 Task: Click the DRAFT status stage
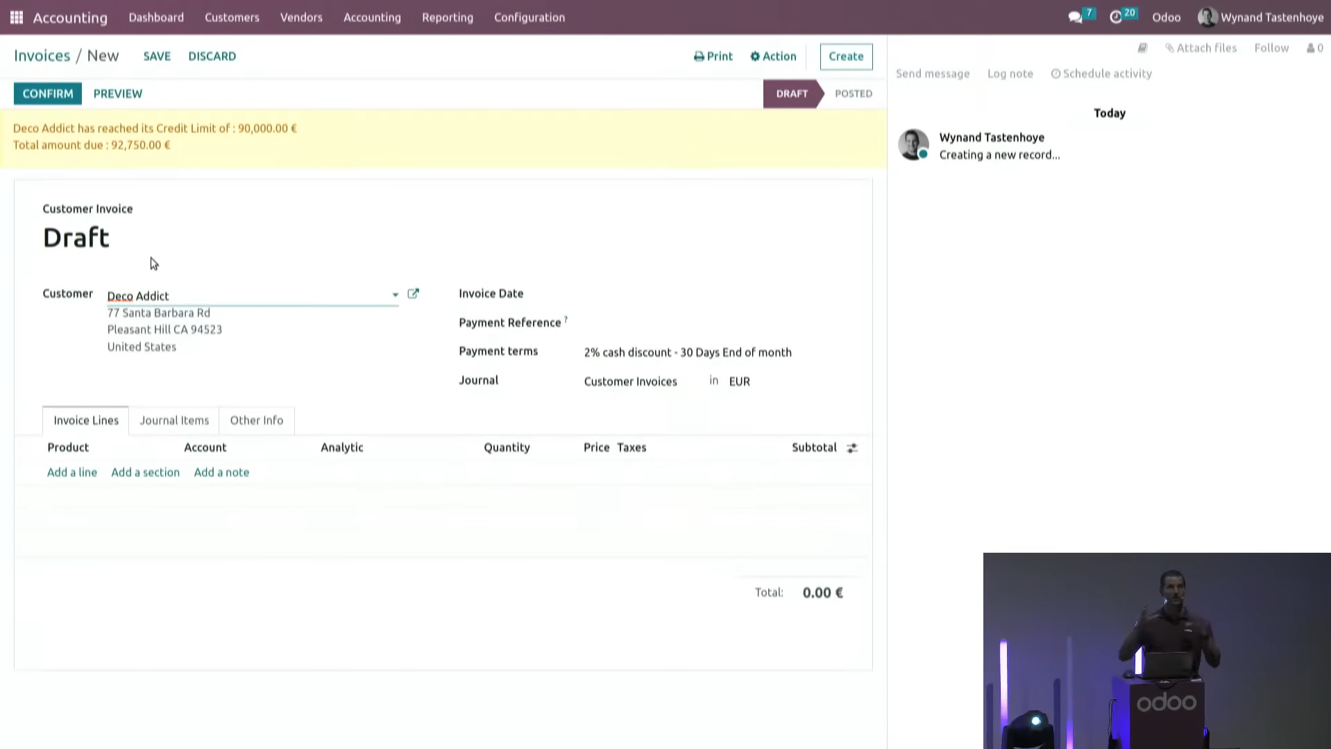point(792,94)
